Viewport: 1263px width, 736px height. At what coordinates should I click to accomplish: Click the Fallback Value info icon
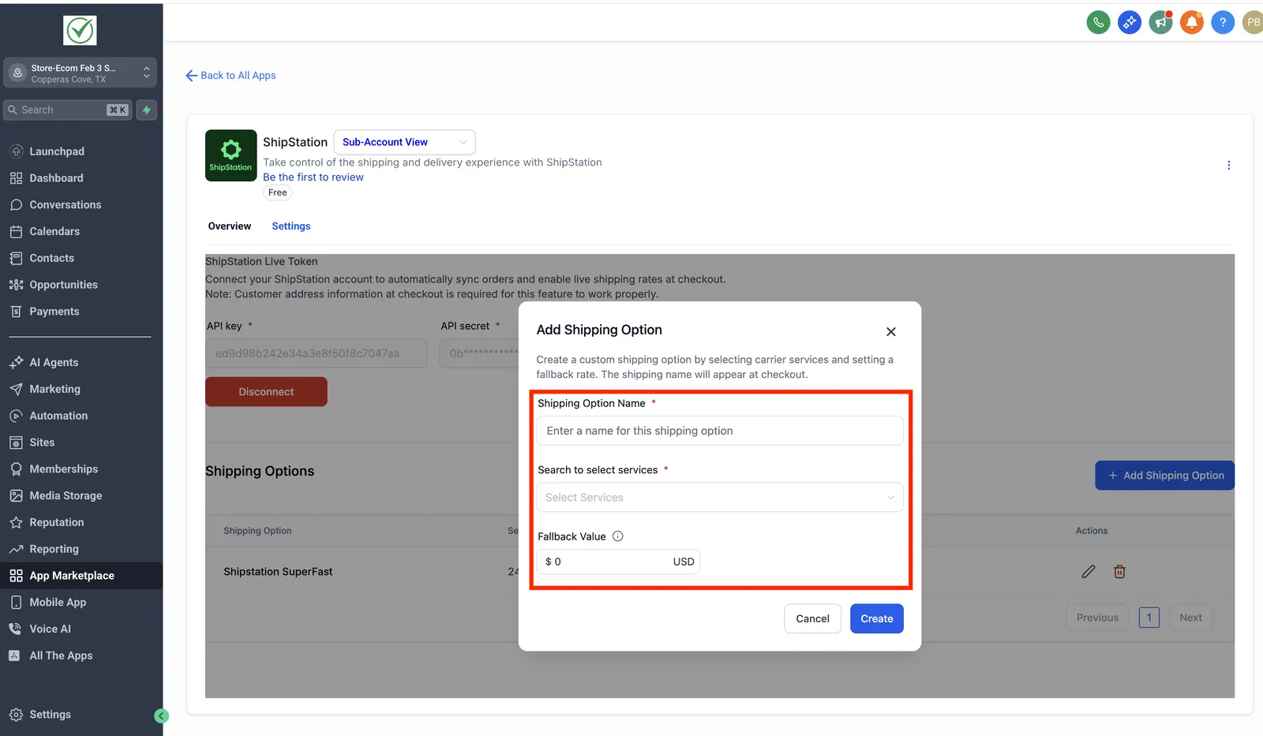pos(618,536)
